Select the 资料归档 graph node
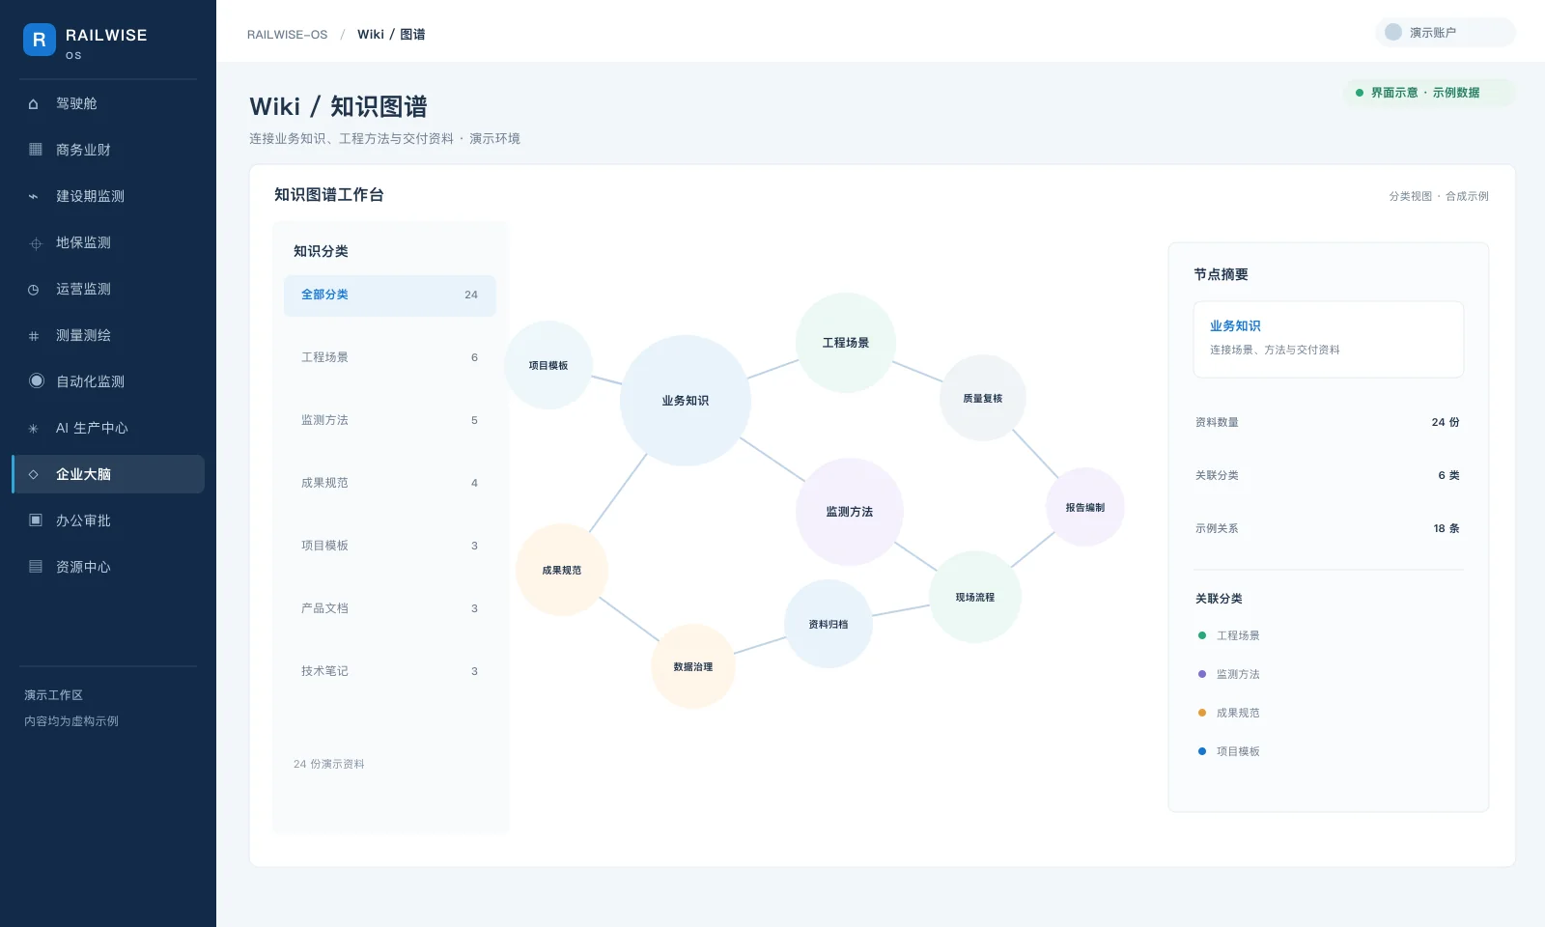This screenshot has height=927, width=1545. click(x=829, y=624)
